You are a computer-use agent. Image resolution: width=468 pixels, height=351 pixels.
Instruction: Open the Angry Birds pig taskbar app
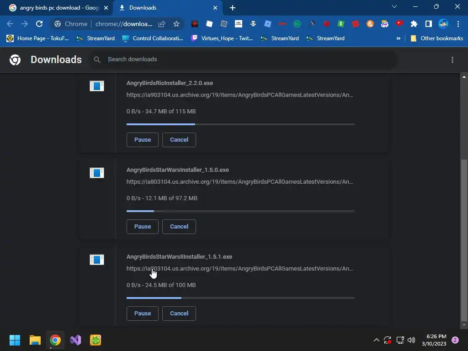click(96, 340)
